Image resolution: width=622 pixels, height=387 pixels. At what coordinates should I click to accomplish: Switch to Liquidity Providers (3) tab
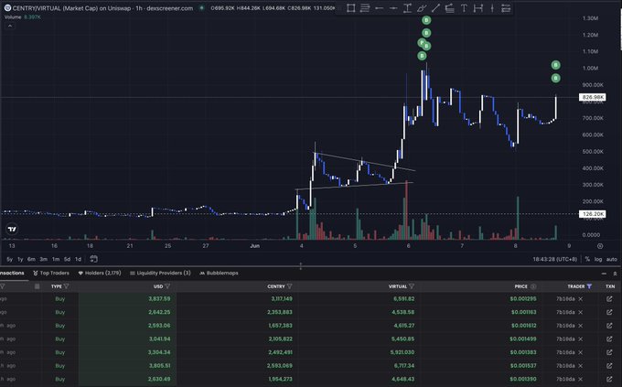pos(160,273)
